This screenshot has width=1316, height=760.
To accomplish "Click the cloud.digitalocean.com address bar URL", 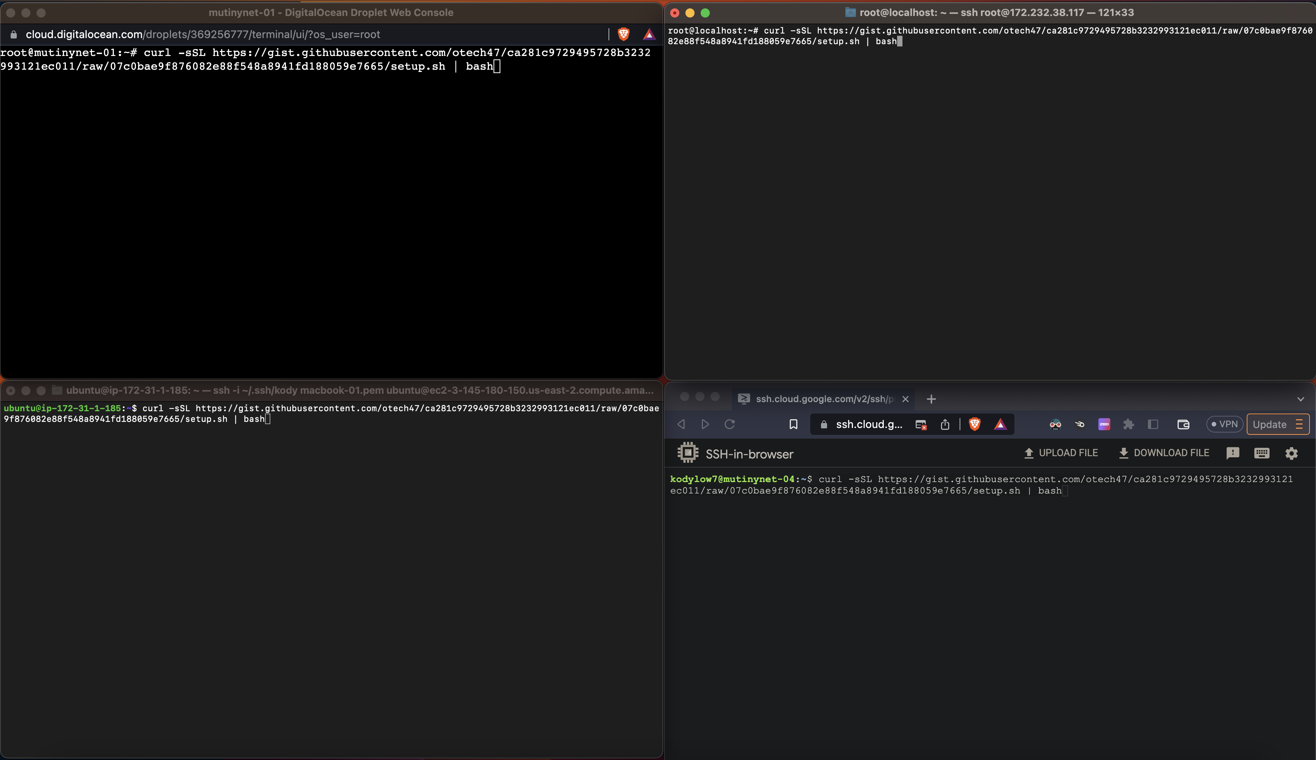I will click(203, 34).
